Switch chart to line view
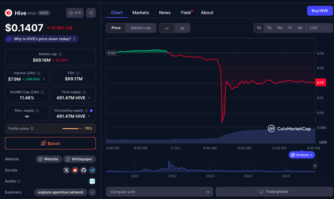Viewport: 334px width, 199px height. coord(167,28)
